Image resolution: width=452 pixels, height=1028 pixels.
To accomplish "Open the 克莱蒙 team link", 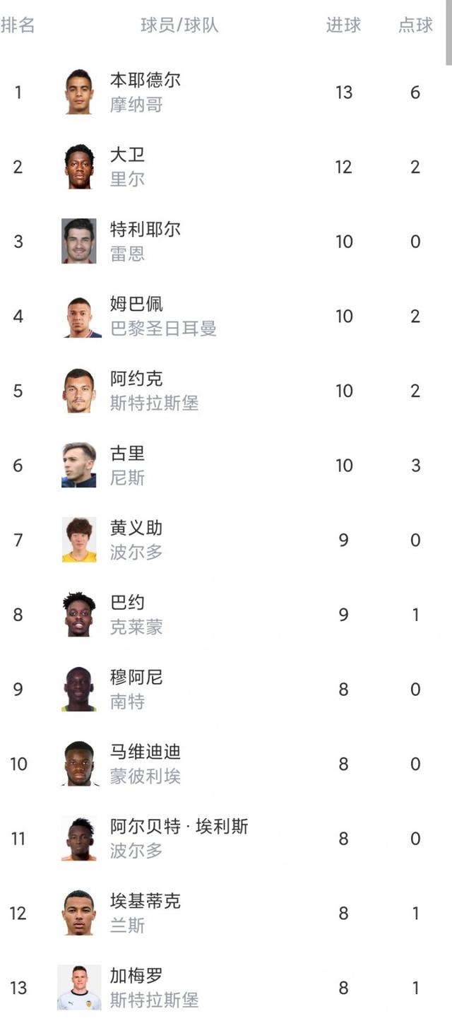I will pyautogui.click(x=136, y=627).
